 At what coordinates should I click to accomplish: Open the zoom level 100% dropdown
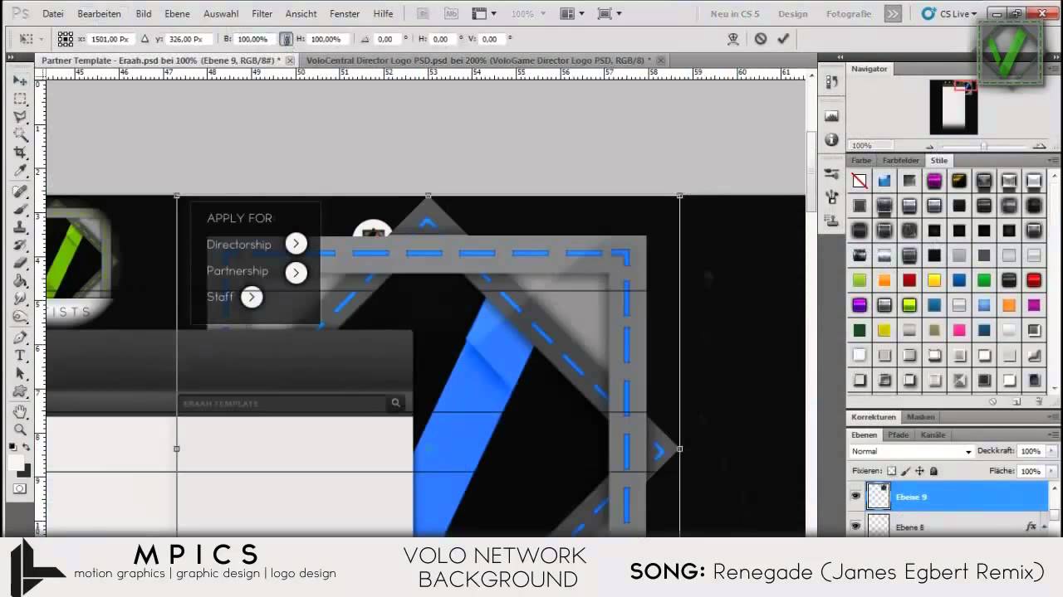click(527, 14)
